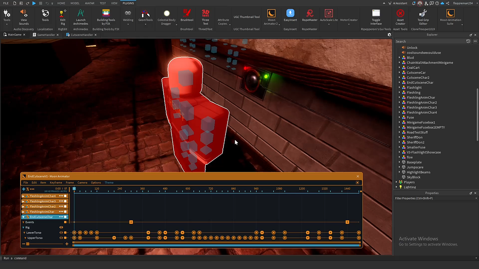Select Flashlight in Explorer
Image resolution: width=479 pixels, height=269 pixels.
click(x=414, y=87)
